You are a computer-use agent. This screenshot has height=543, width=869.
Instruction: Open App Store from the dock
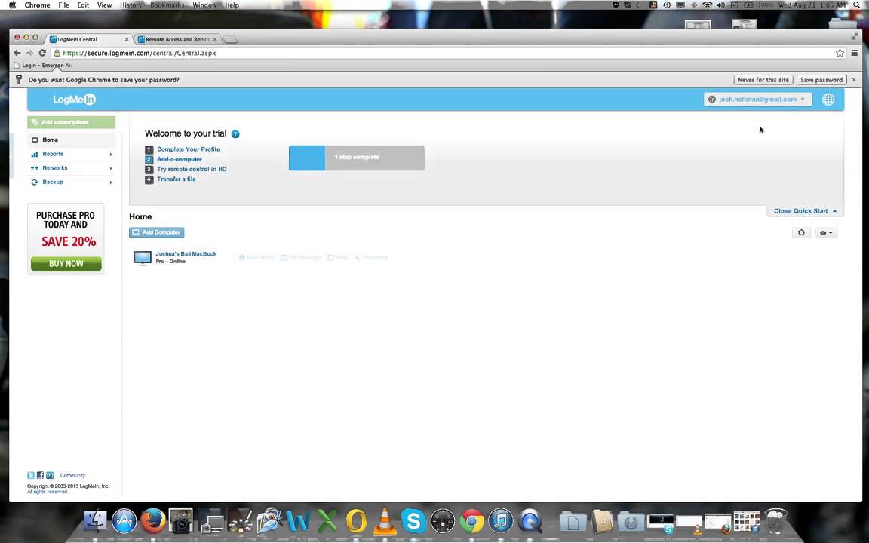(x=124, y=521)
